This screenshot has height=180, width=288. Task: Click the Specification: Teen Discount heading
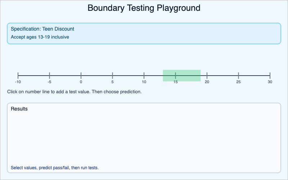(x=42, y=29)
